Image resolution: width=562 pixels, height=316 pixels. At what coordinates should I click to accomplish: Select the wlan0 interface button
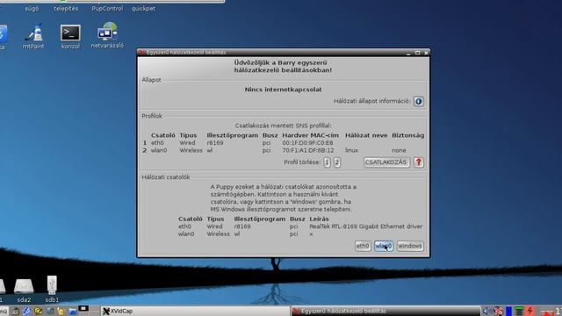(384, 246)
